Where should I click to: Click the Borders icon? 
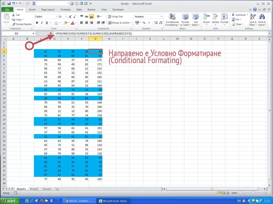tap(56, 23)
